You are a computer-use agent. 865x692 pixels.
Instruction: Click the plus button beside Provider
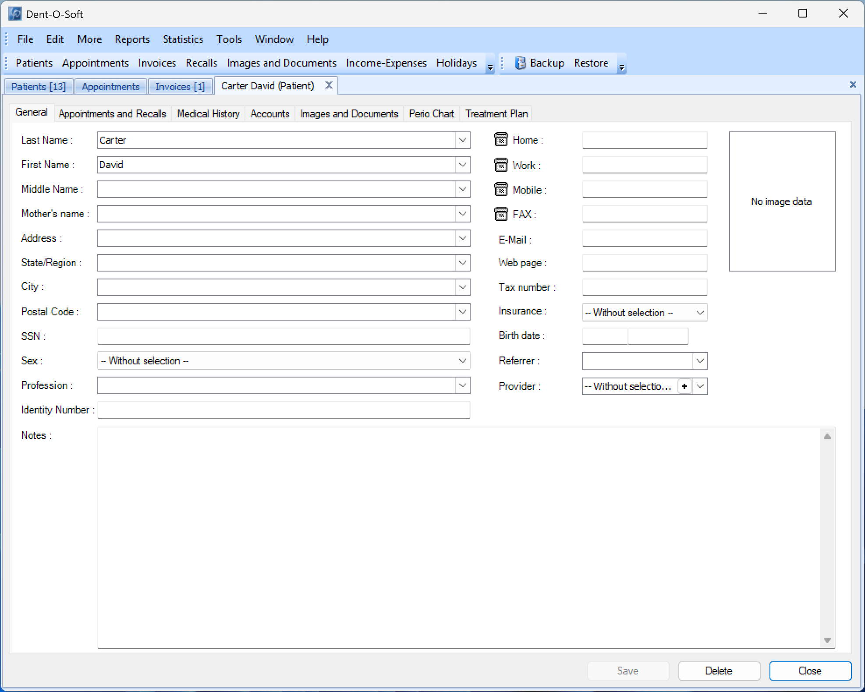684,386
